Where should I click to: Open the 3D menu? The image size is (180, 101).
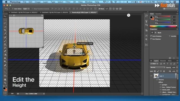point(74,2)
